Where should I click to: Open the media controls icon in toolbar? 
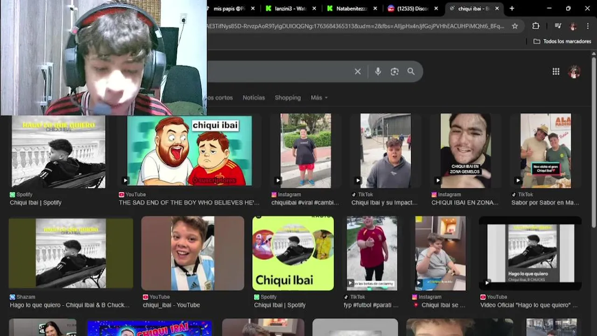pyautogui.click(x=558, y=26)
